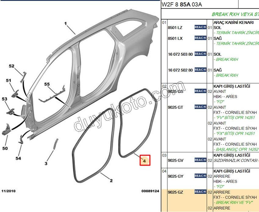Image resolution: width=259 pixels, height=212 pixels.
Task: Open REACH info for 16 072 502 80
Action: coord(200,70)
